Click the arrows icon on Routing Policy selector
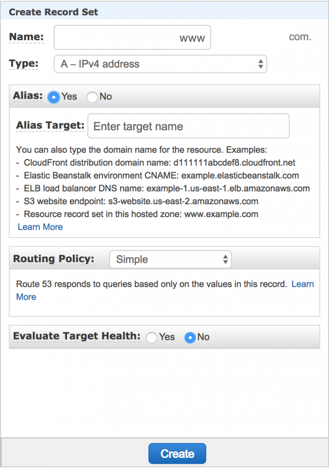Screen dimensions: 329x468 [x=225, y=259]
